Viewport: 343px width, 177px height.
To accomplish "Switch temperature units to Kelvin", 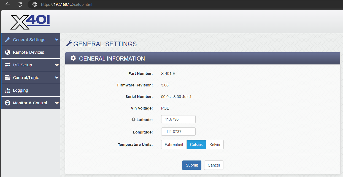I will point(215,144).
